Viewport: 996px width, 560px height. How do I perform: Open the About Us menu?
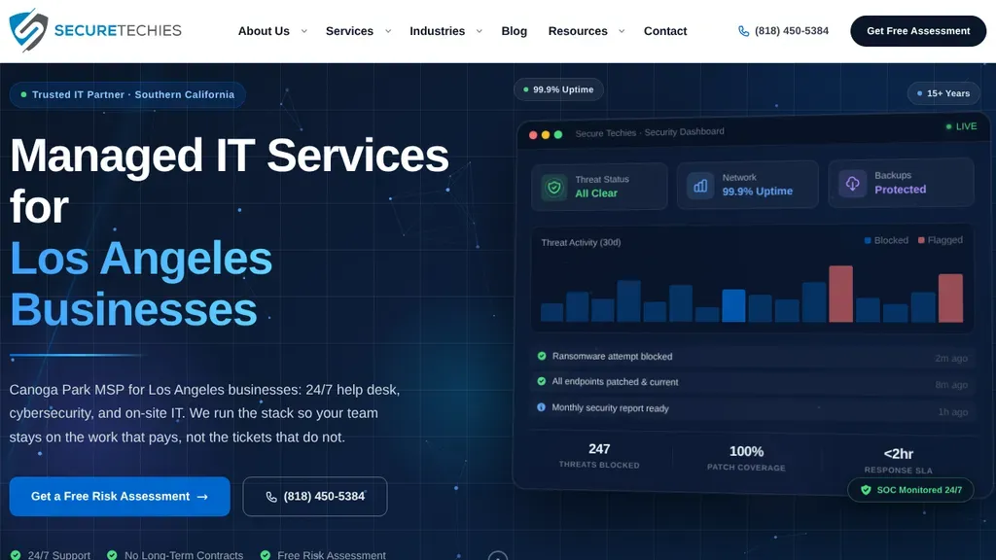(x=264, y=31)
